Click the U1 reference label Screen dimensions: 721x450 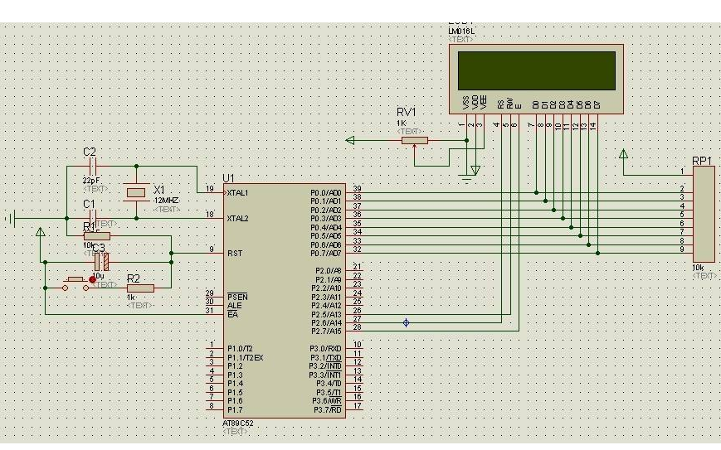228,178
